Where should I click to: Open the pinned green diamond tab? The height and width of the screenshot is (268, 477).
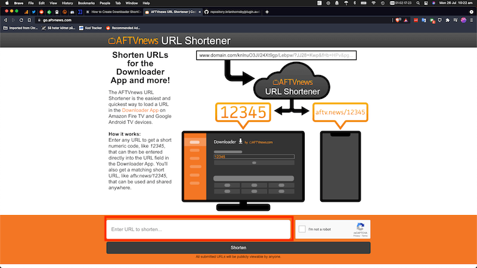pos(49,12)
